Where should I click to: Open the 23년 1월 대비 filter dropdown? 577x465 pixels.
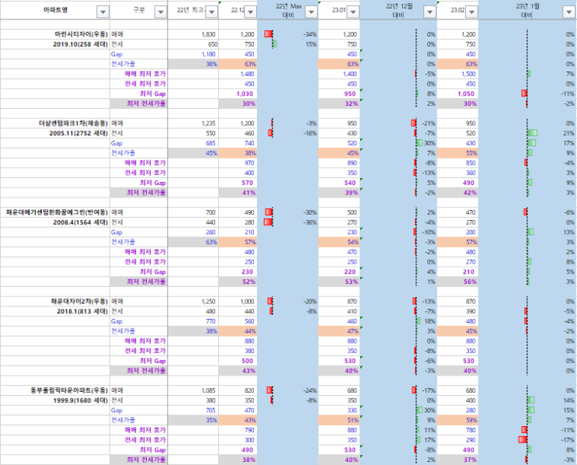click(x=568, y=12)
